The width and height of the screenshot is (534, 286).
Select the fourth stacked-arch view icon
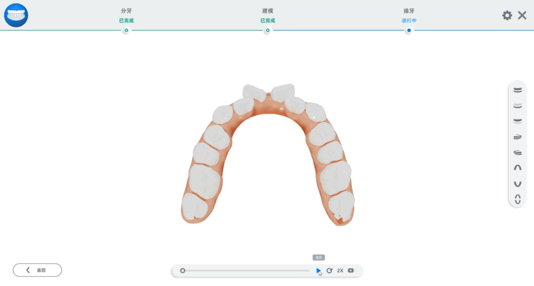click(517, 136)
